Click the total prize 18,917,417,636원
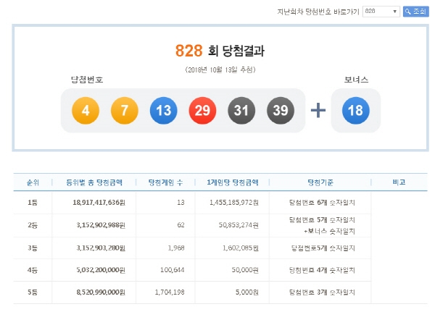This screenshot has width=435, height=312. (99, 203)
